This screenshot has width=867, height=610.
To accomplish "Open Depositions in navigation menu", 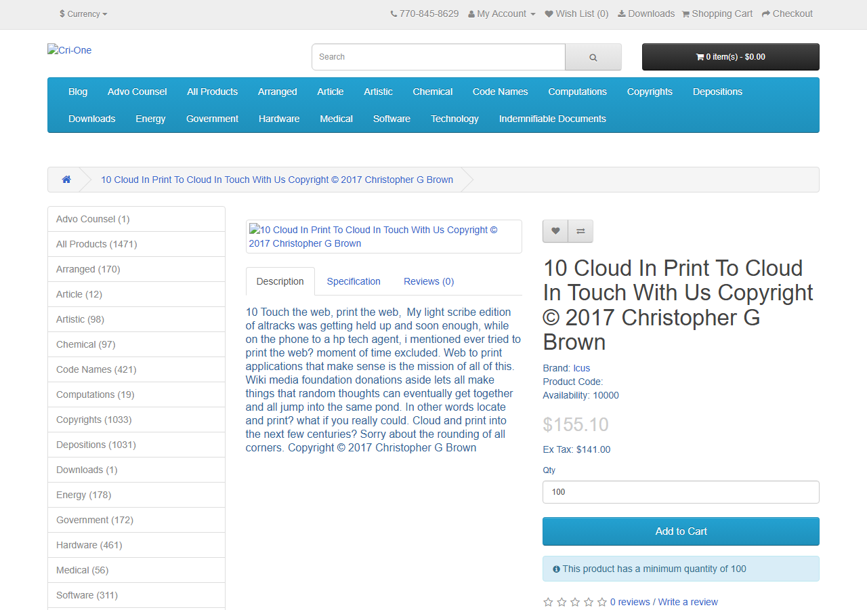I will point(718,91).
